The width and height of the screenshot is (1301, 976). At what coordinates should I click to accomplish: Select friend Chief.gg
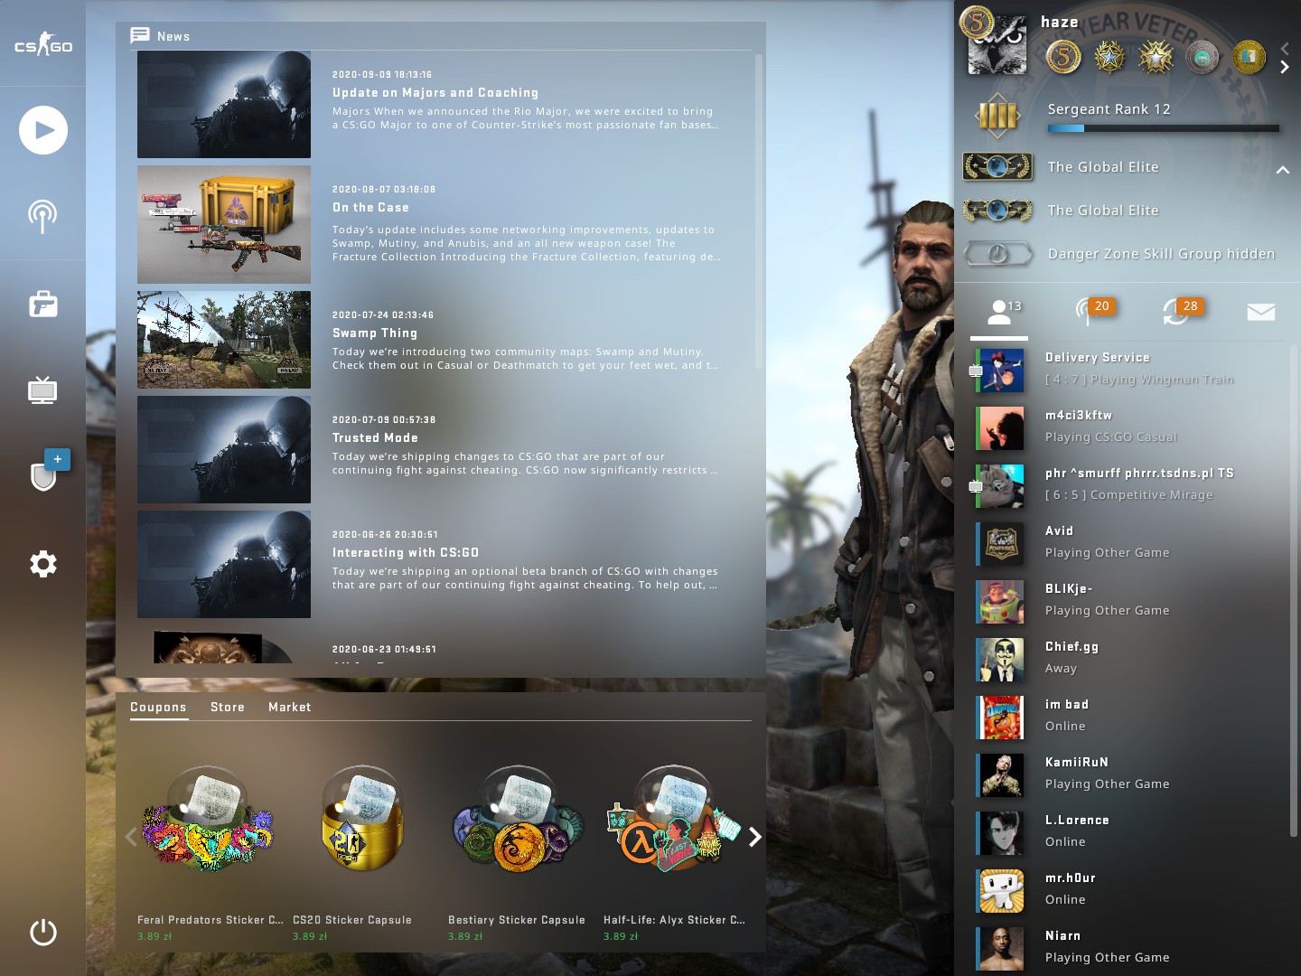[x=1129, y=659]
